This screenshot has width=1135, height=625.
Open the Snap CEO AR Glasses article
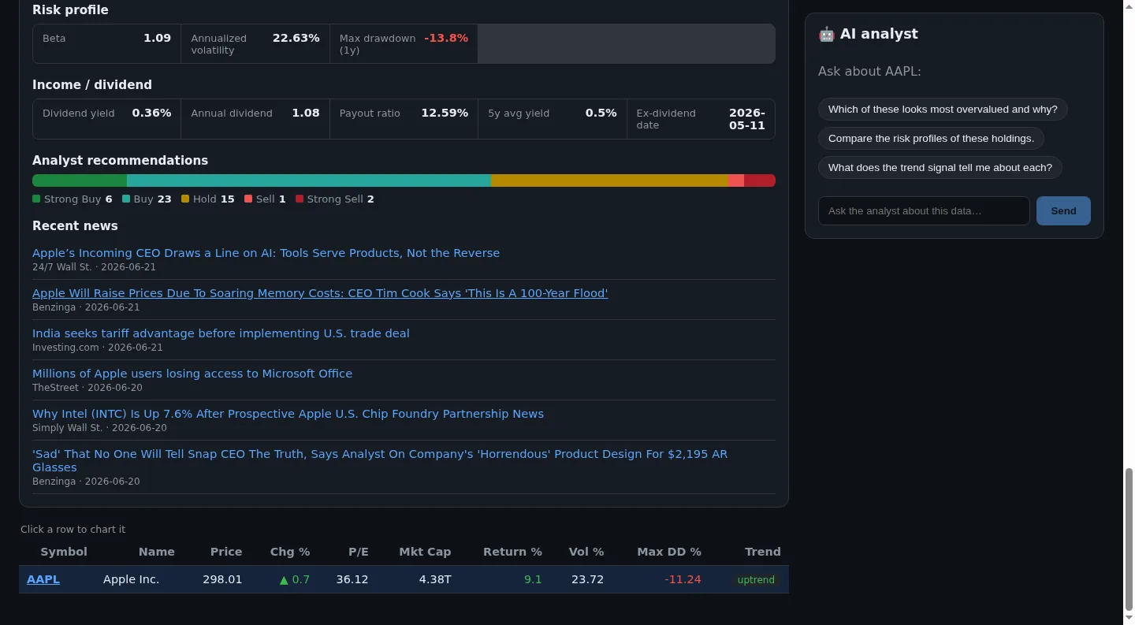coord(380,460)
